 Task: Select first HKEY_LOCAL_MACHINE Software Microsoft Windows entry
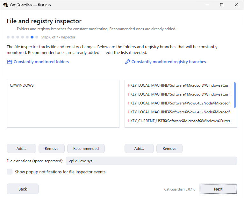(179, 85)
